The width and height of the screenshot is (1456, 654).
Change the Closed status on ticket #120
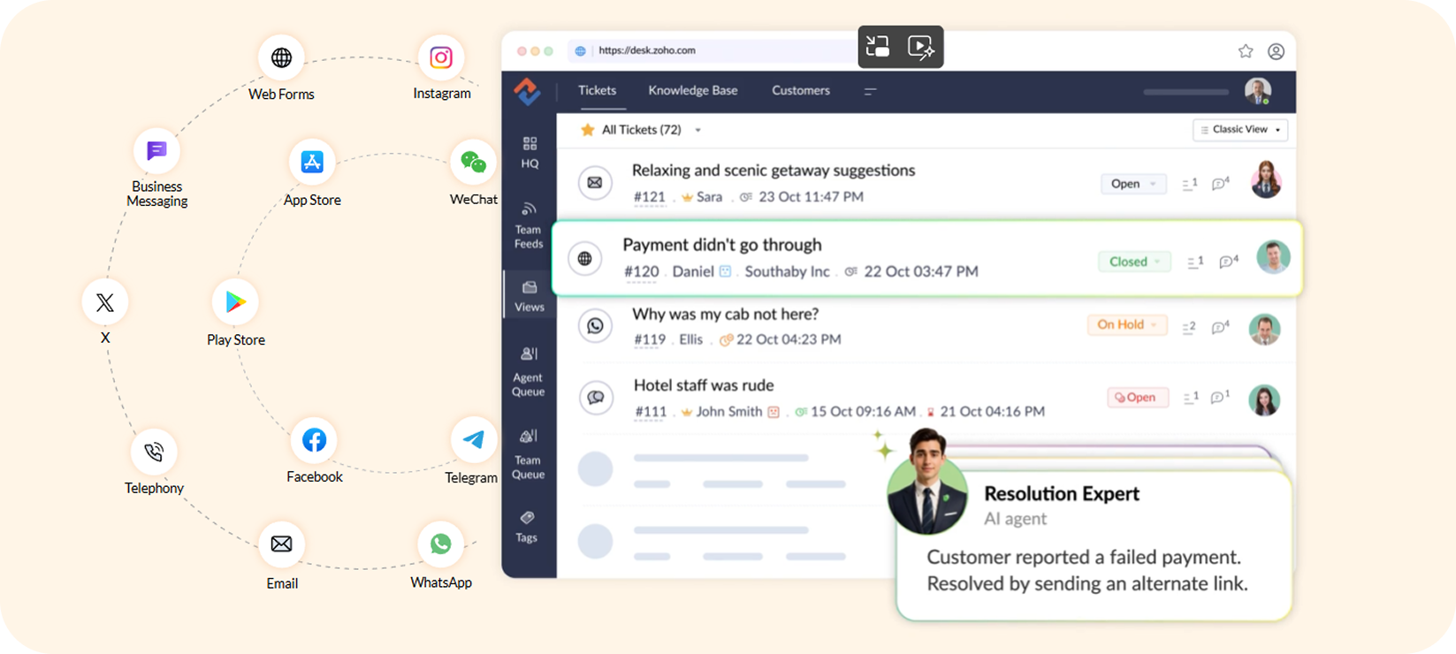(x=1134, y=262)
